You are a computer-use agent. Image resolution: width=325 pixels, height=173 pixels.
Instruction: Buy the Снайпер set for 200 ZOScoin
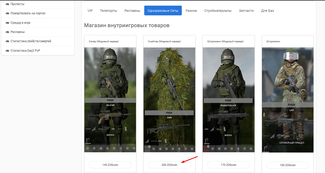click(x=169, y=165)
